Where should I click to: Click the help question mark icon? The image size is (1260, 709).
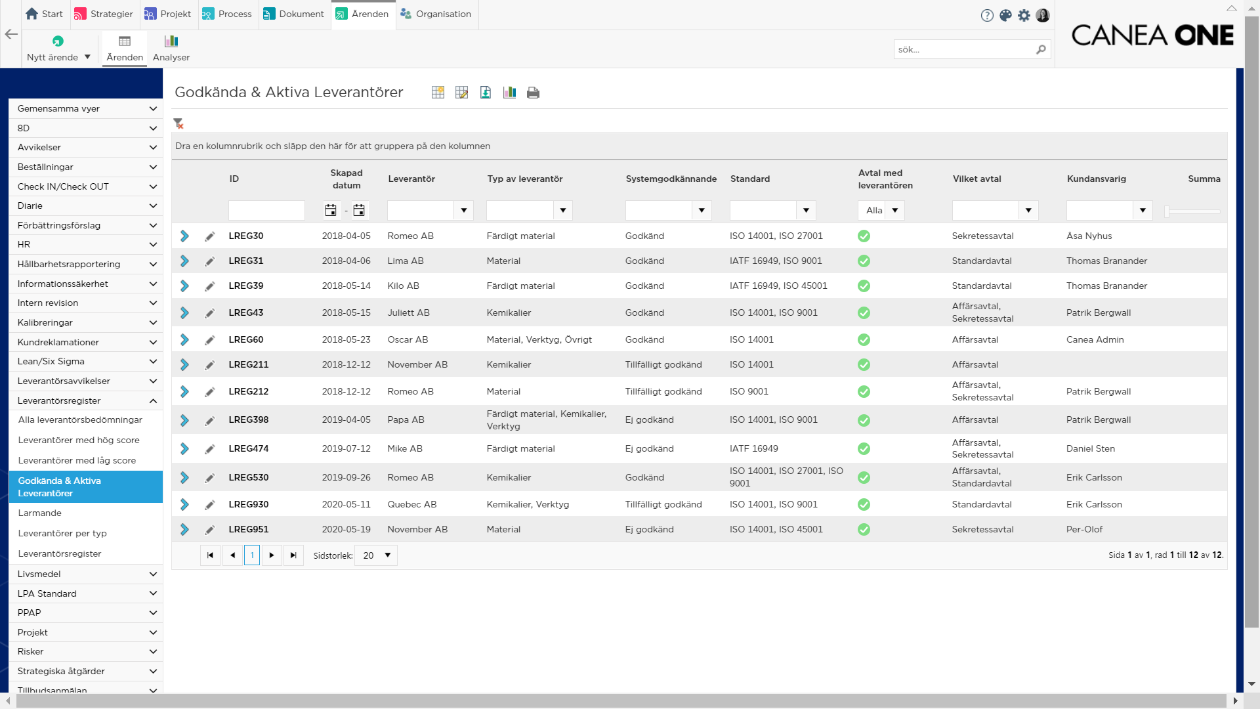click(x=987, y=15)
